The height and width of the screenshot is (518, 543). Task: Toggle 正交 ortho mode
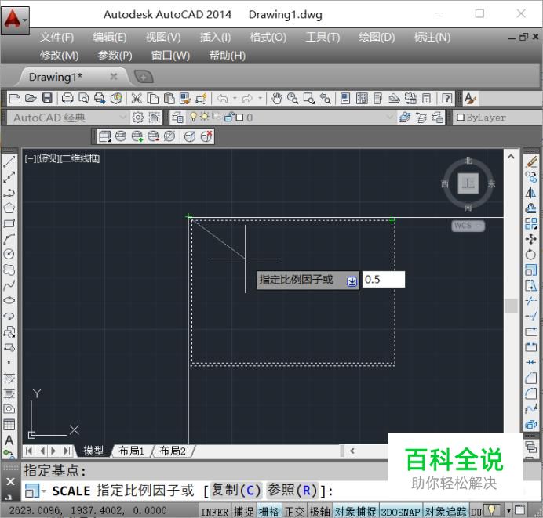click(294, 512)
